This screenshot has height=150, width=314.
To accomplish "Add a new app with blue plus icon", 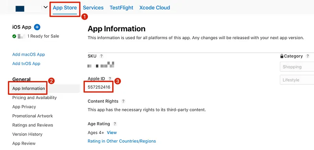I will tap(37, 27).
